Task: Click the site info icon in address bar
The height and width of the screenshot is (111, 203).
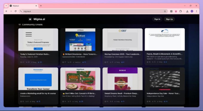Action: [x=21, y=11]
